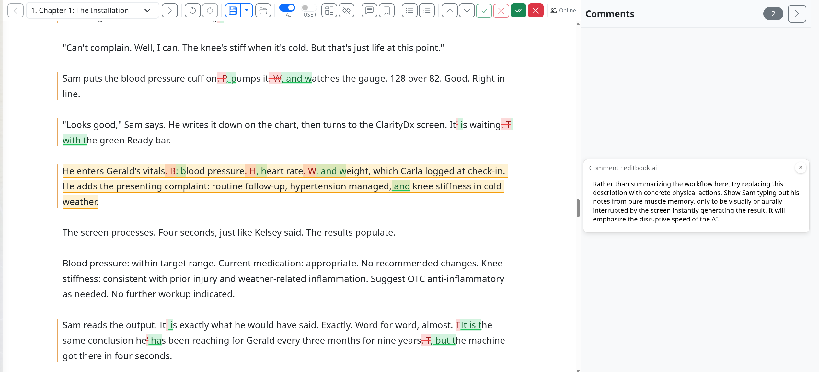The height and width of the screenshot is (372, 819).
Task: Click the Comments panel title
Action: [x=610, y=14]
